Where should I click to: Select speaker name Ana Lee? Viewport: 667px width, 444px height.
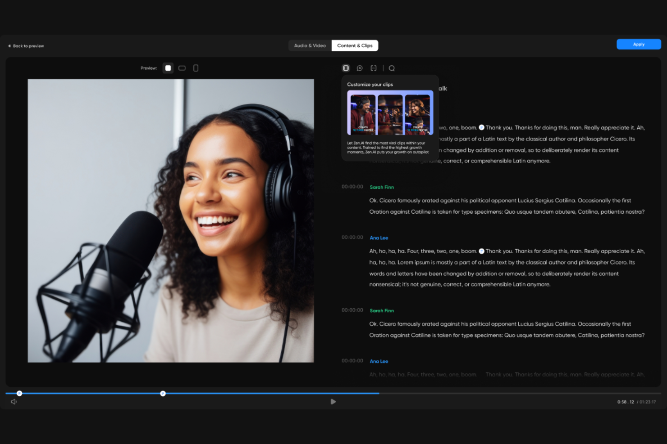379,238
